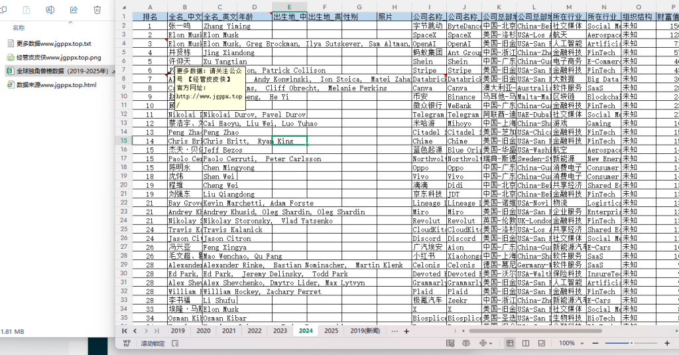Switch to the 2023 sheet tab
Viewport: 679px width, 355px height.
pos(280,330)
